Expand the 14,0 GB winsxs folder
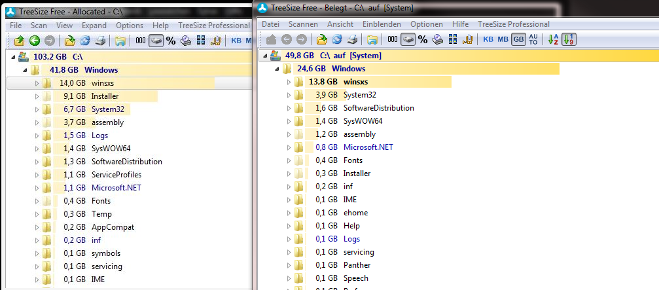 [x=37, y=83]
